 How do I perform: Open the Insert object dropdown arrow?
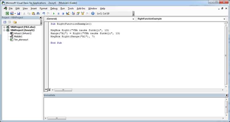point(15,13)
